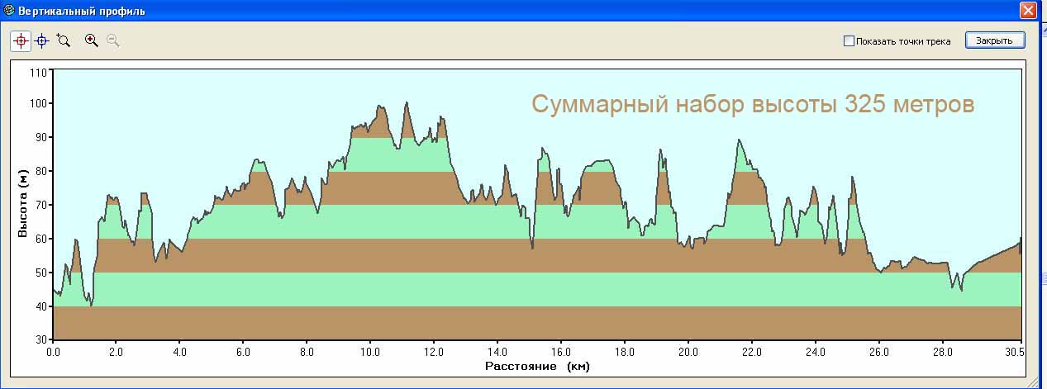Image resolution: width=1047 pixels, height=389 pixels.
Task: Click the 110 label on the height axis
Action: tap(38, 72)
